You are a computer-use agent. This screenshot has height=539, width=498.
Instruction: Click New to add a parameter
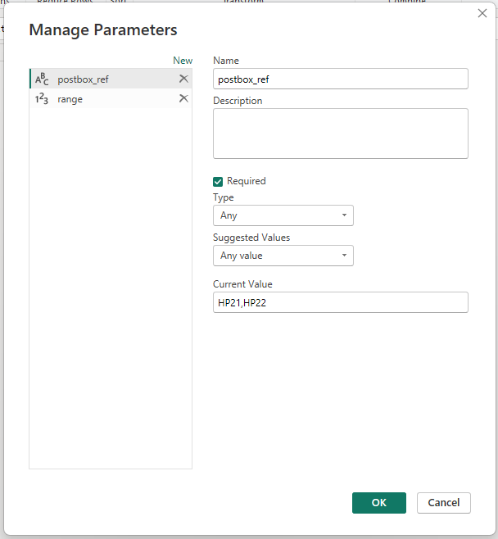(183, 61)
